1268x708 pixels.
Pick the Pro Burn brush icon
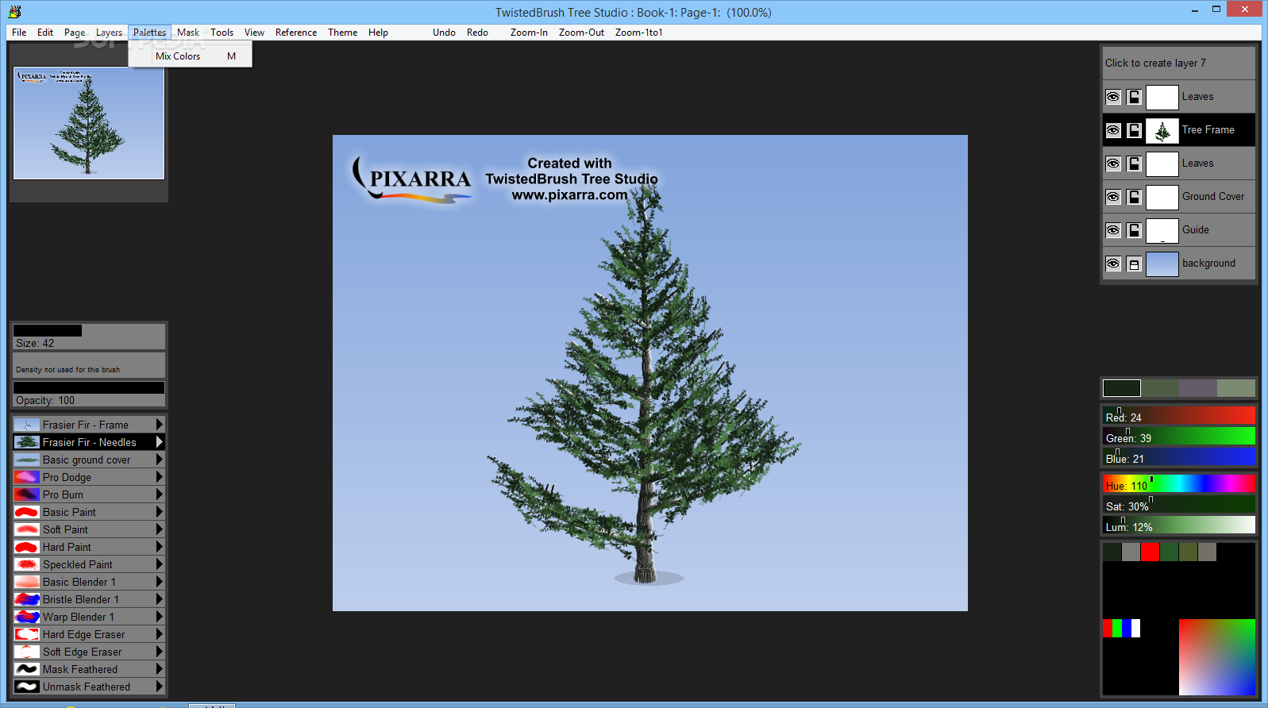(x=26, y=494)
